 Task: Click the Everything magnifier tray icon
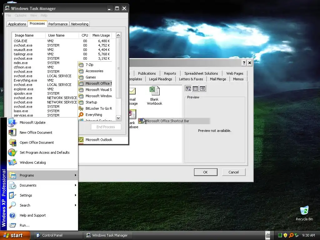coord(291,235)
